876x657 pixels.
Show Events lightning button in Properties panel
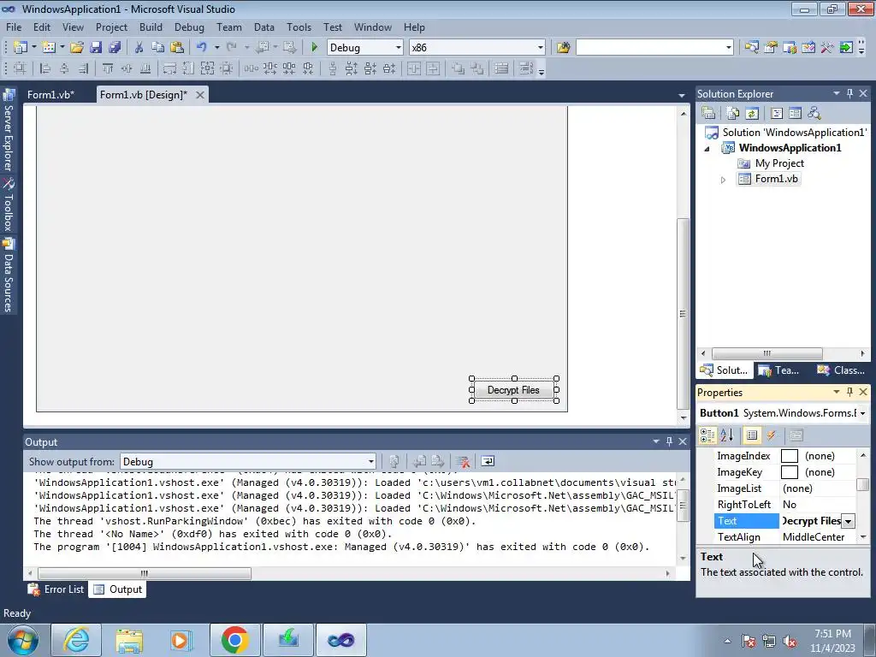771,435
